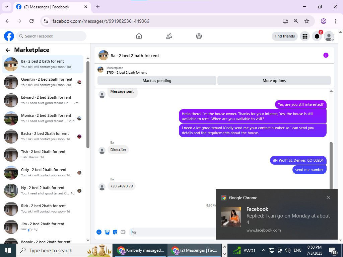Click the Marketplace listing $750 link

pyautogui.click(x=126, y=73)
